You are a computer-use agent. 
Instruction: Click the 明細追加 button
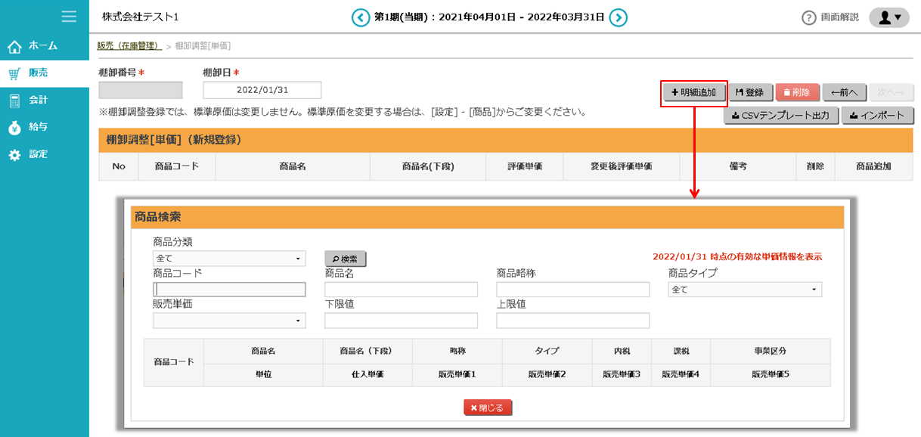coord(693,92)
